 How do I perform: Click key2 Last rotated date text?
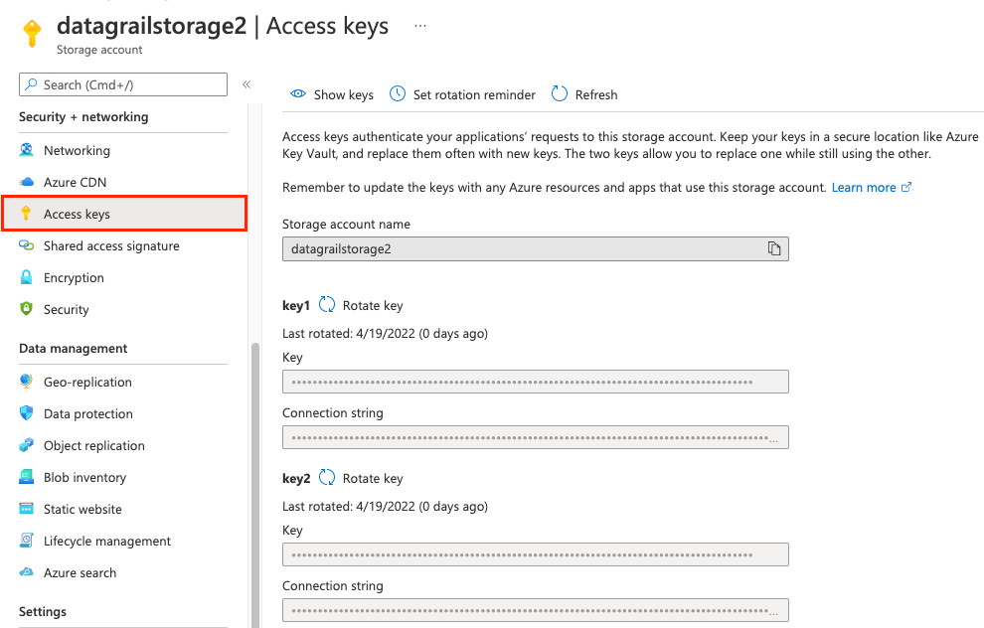pos(385,507)
